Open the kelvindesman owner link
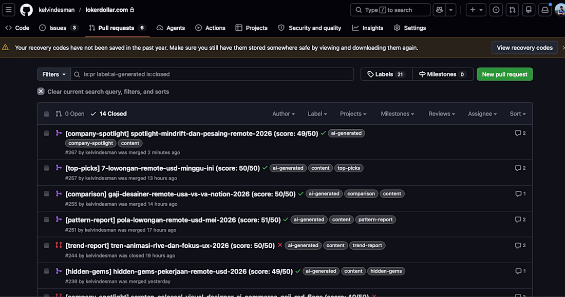This screenshot has width=565, height=297. [x=56, y=10]
